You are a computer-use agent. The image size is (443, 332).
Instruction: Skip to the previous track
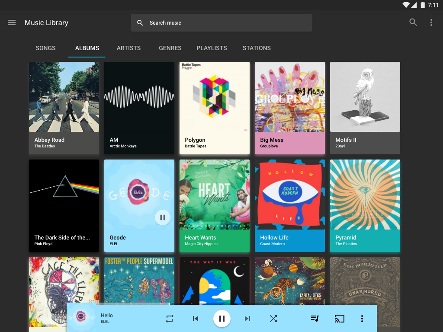[x=196, y=319]
